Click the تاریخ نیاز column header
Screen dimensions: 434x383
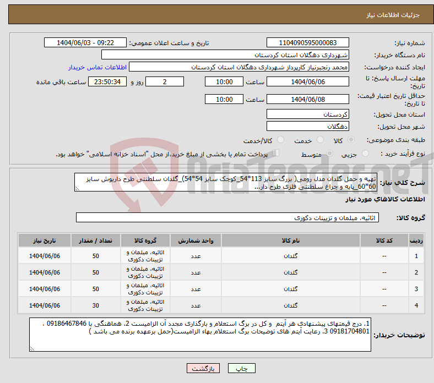tap(45, 241)
